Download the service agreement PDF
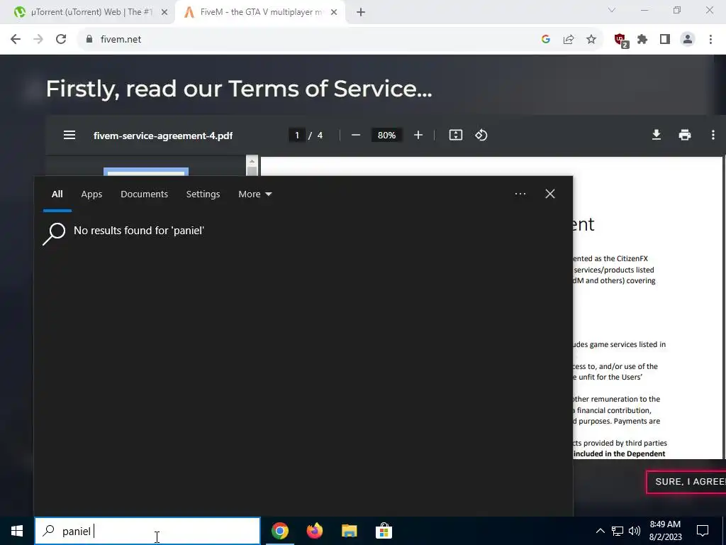This screenshot has height=545, width=726. (x=656, y=135)
